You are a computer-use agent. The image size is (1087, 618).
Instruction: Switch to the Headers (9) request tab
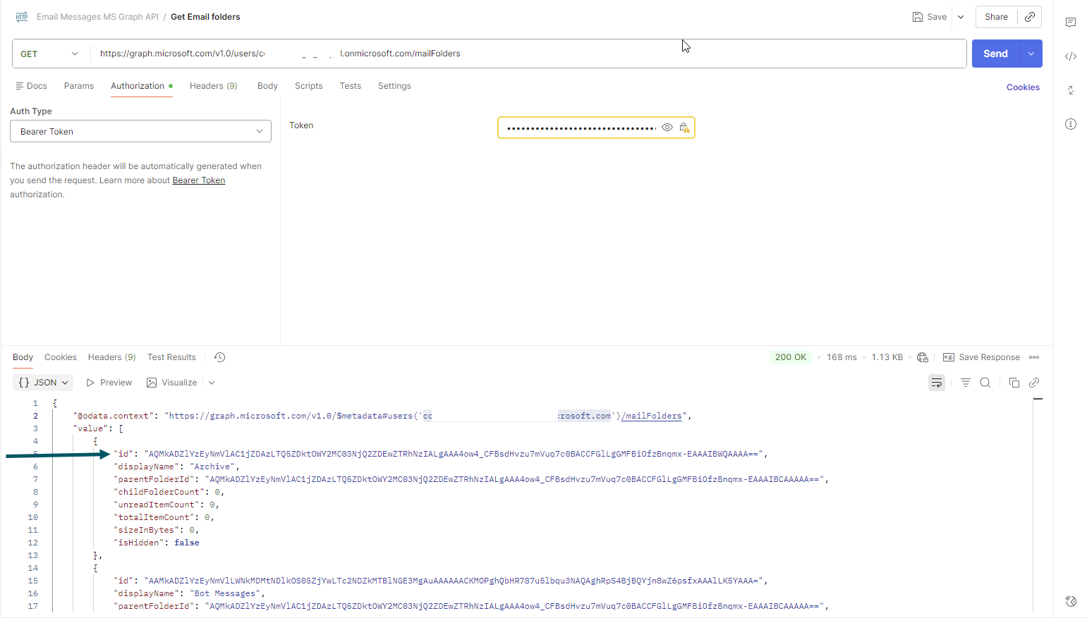[x=213, y=86]
